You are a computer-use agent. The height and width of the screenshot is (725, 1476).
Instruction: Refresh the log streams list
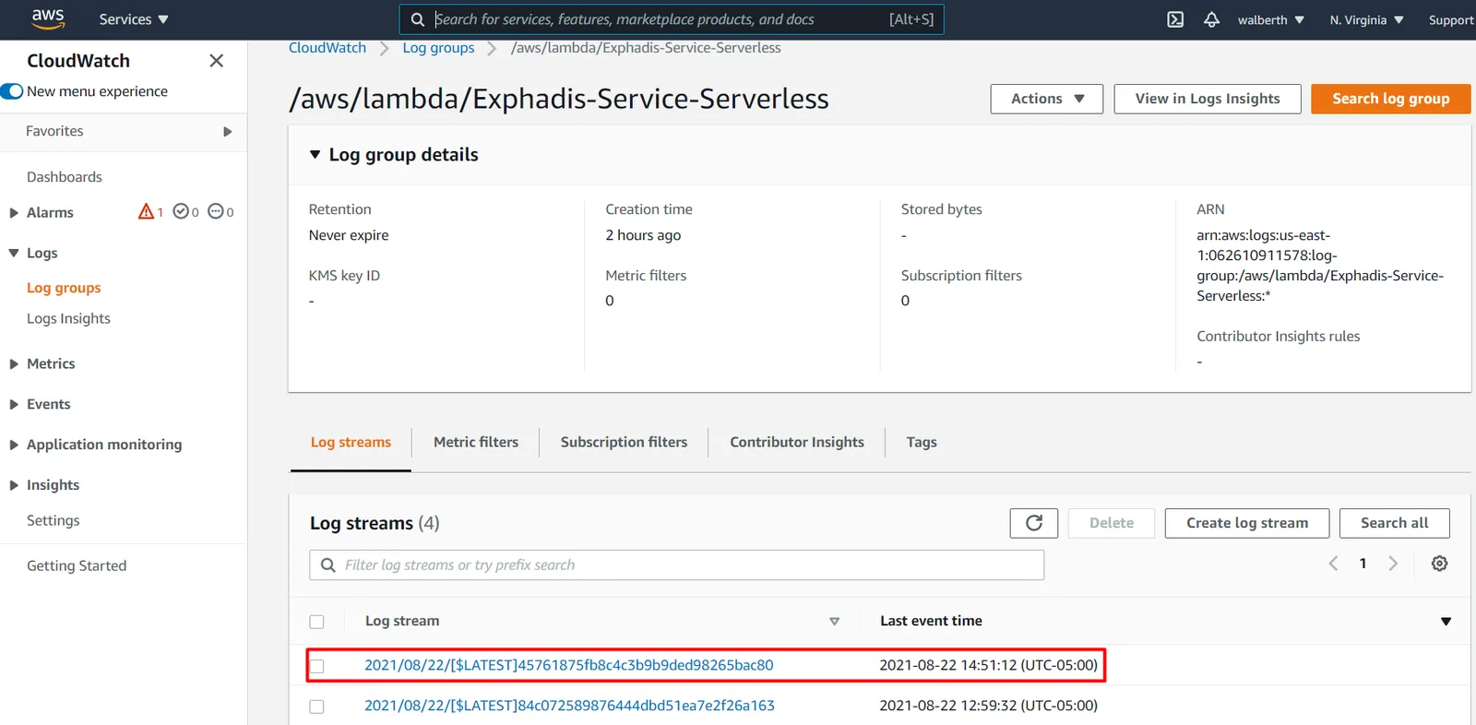[x=1034, y=523]
